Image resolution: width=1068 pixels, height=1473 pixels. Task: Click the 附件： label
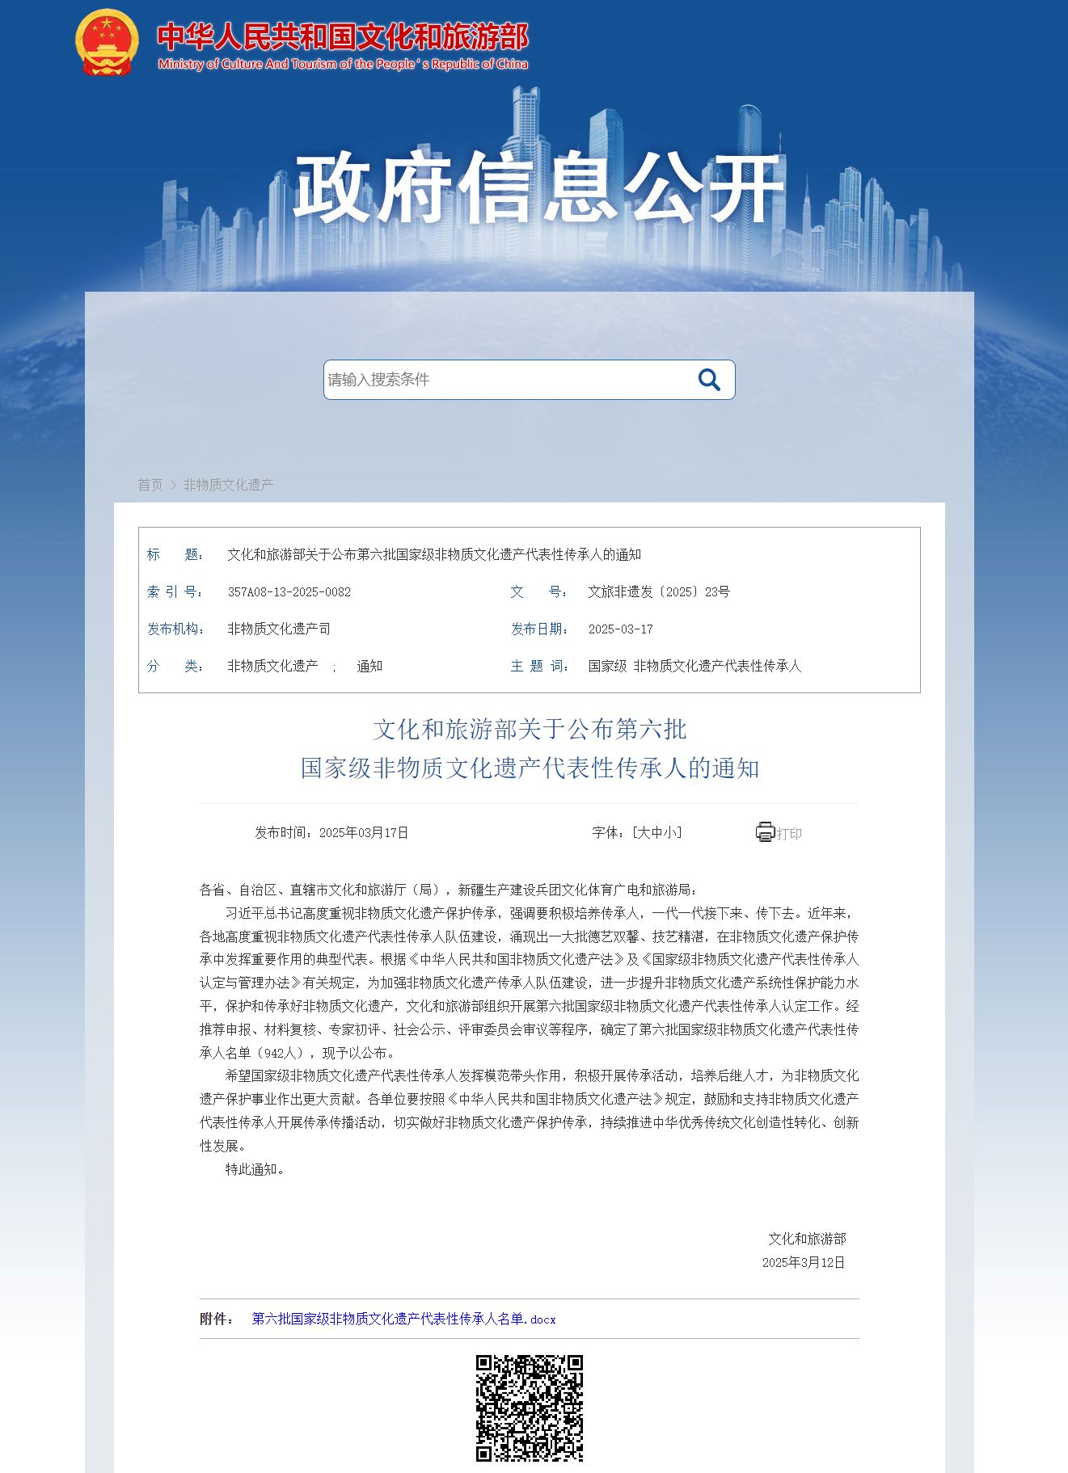(217, 1319)
